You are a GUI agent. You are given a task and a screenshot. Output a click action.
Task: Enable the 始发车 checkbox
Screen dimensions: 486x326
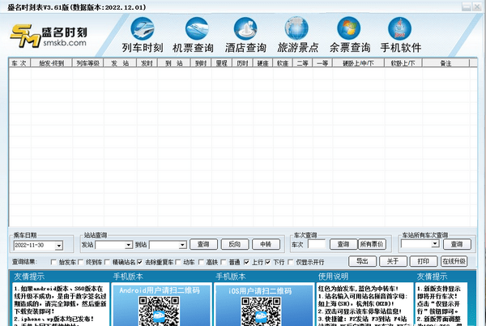(53, 263)
